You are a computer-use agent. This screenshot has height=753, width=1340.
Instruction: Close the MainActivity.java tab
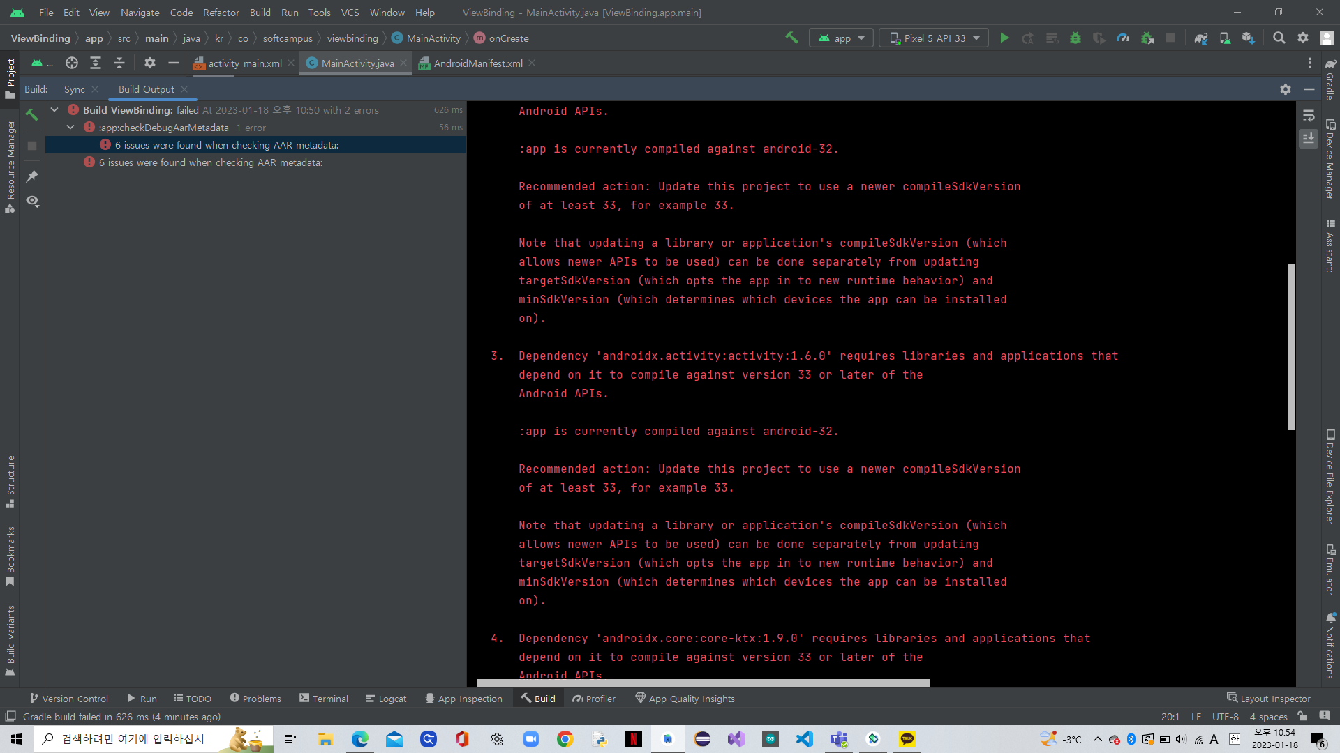[403, 63]
